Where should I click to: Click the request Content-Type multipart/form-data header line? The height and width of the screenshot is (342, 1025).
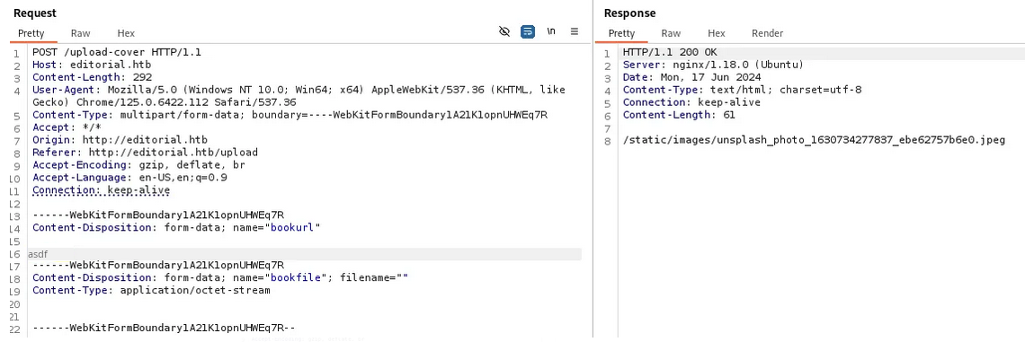[x=290, y=115]
